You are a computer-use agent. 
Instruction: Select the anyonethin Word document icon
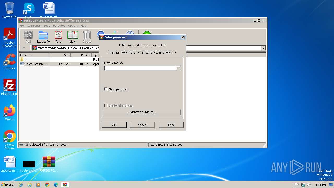coord(9,164)
